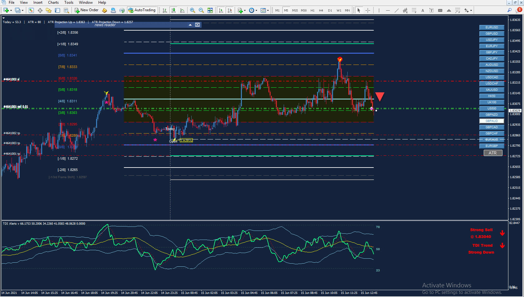Viewport: 524px width, 297px height.
Task: Open the periodicity clock dropdown
Action: click(257, 10)
